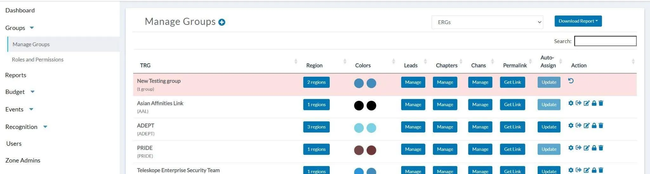Click second blue swatch for New Testing group
The height and width of the screenshot is (174, 650).
371,83
